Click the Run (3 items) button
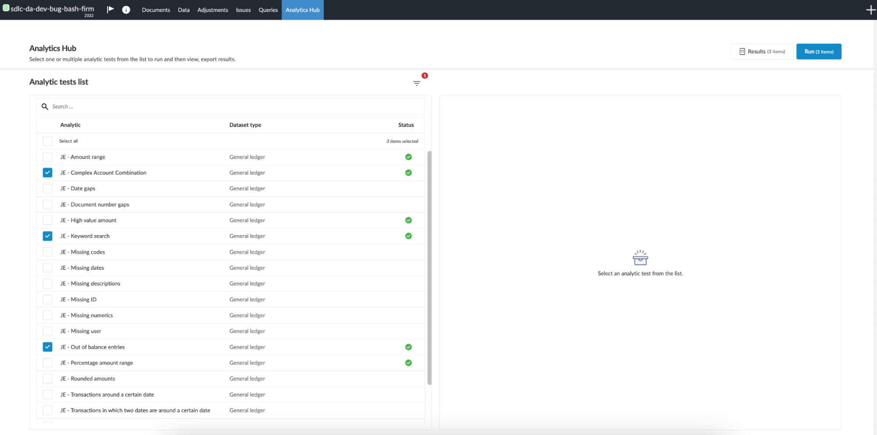This screenshot has height=435, width=877. [818, 51]
